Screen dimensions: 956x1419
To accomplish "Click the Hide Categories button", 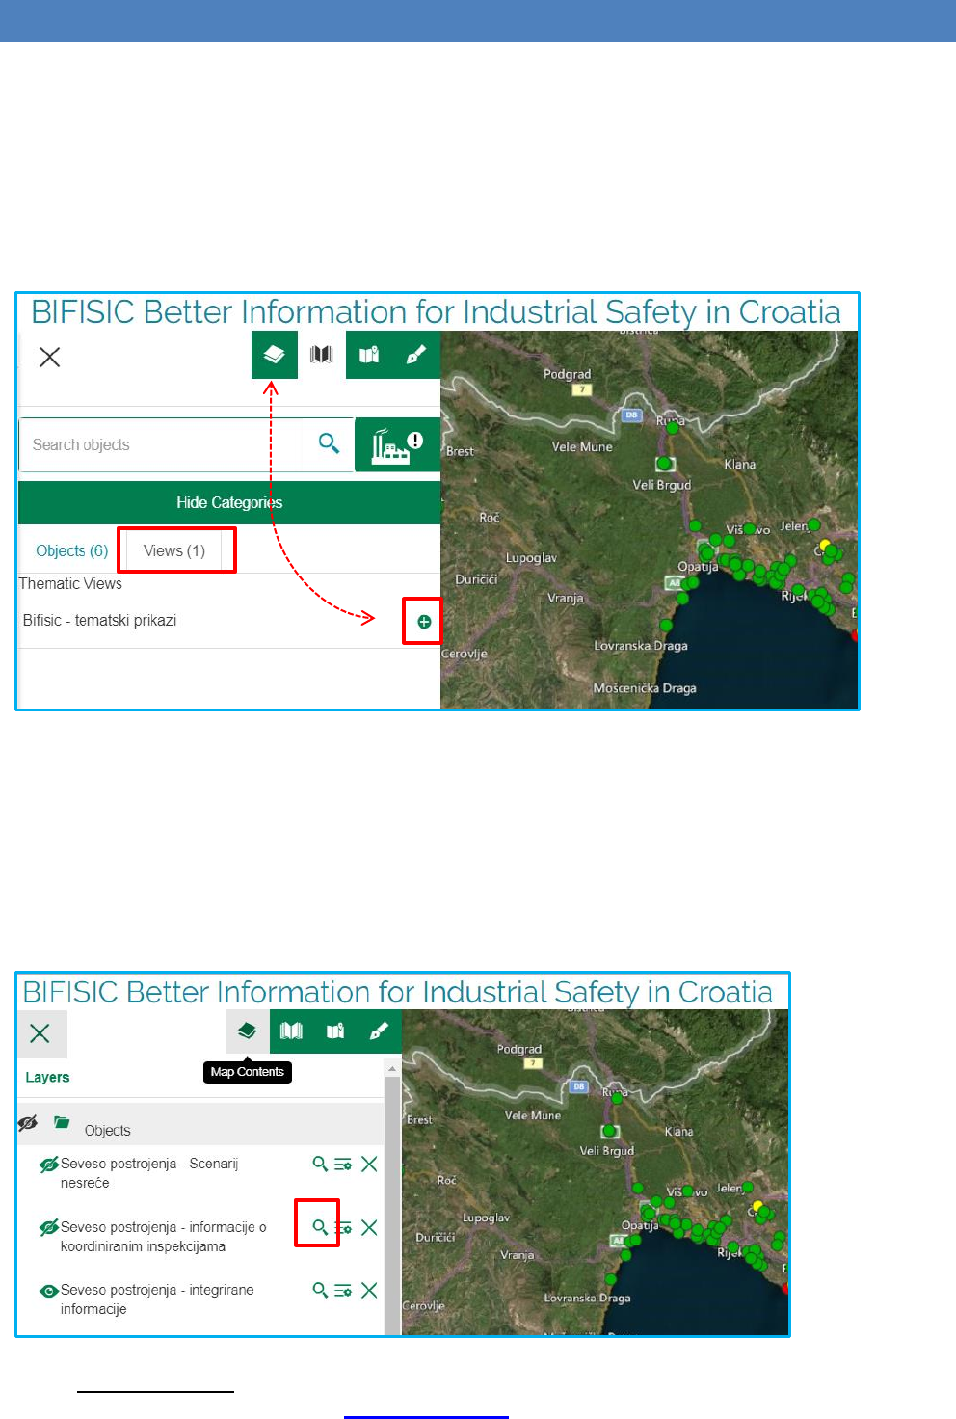I will point(229,502).
